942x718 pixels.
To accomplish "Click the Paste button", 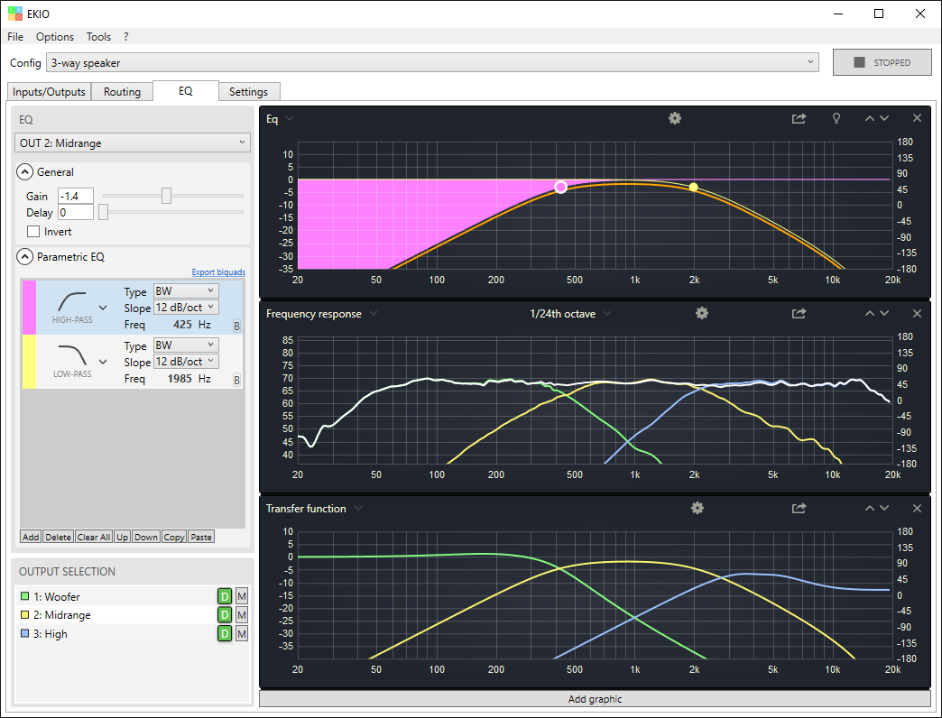I will click(x=201, y=537).
